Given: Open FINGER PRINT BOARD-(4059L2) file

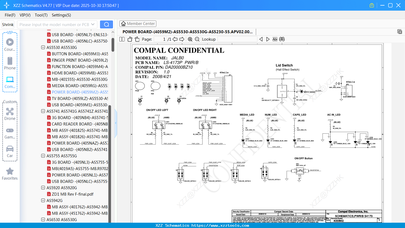Looking at the screenshot, I should (x=80, y=60).
